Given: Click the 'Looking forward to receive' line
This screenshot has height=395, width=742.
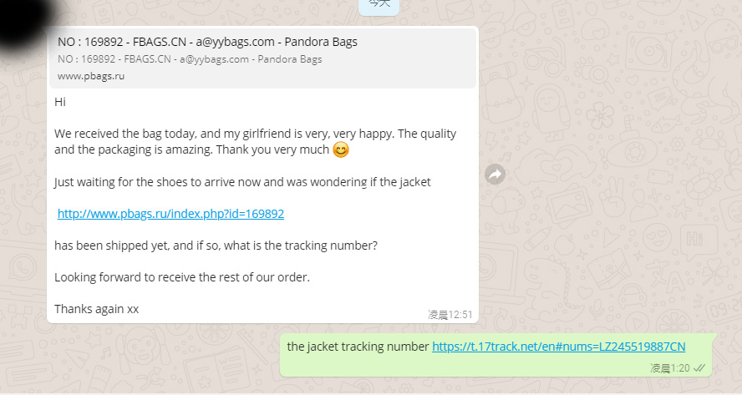Looking at the screenshot, I should 182,277.
